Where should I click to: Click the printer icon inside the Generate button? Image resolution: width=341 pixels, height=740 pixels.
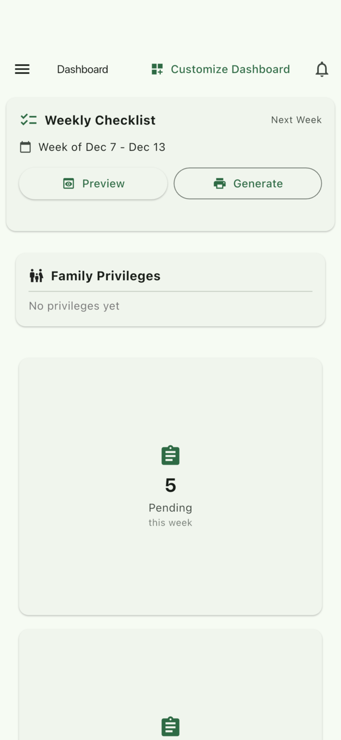pyautogui.click(x=219, y=183)
